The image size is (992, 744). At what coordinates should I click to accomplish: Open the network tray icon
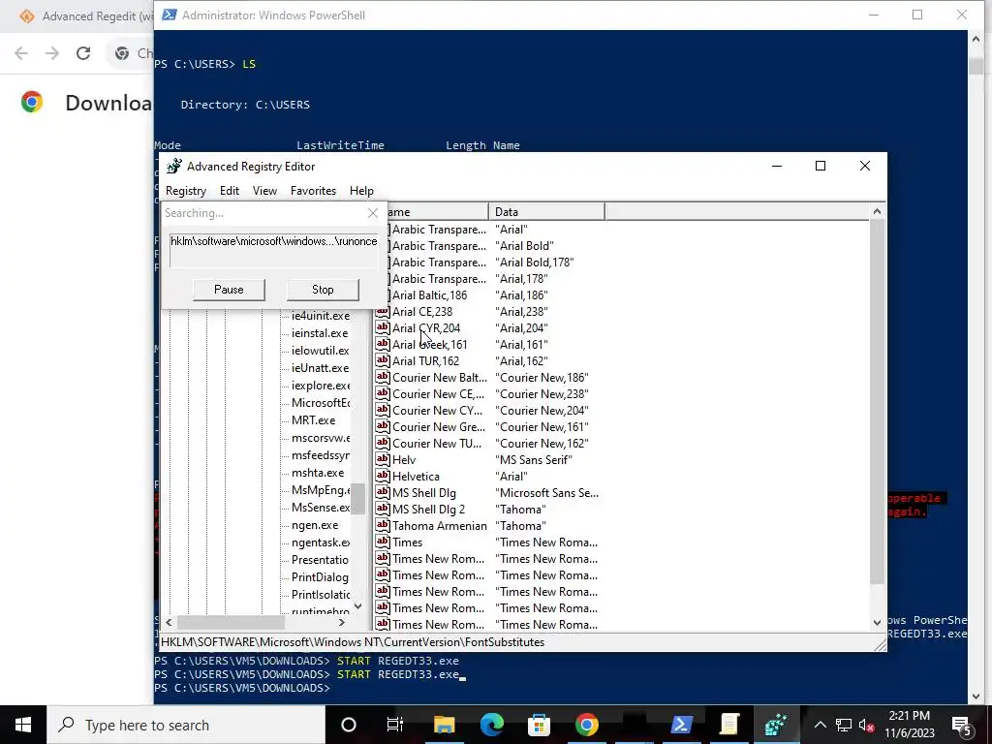click(844, 725)
